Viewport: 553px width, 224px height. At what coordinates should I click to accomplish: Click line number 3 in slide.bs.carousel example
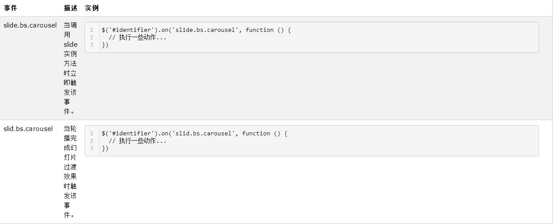[92, 45]
